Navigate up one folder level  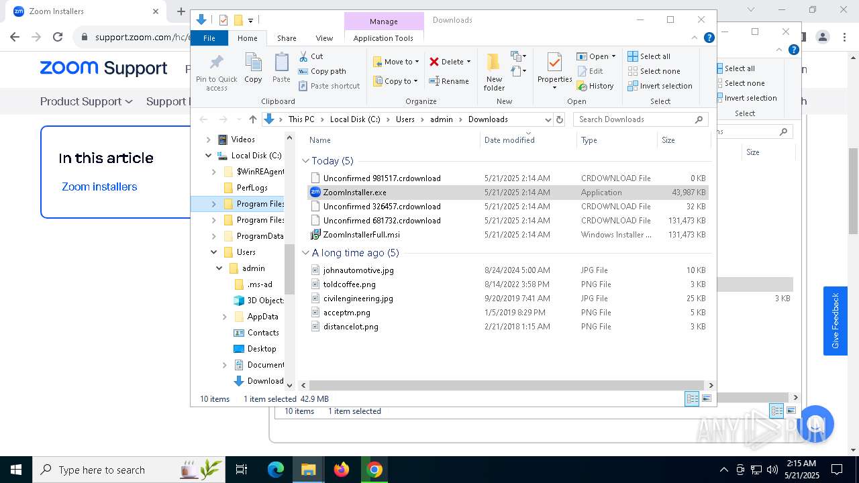click(x=252, y=119)
